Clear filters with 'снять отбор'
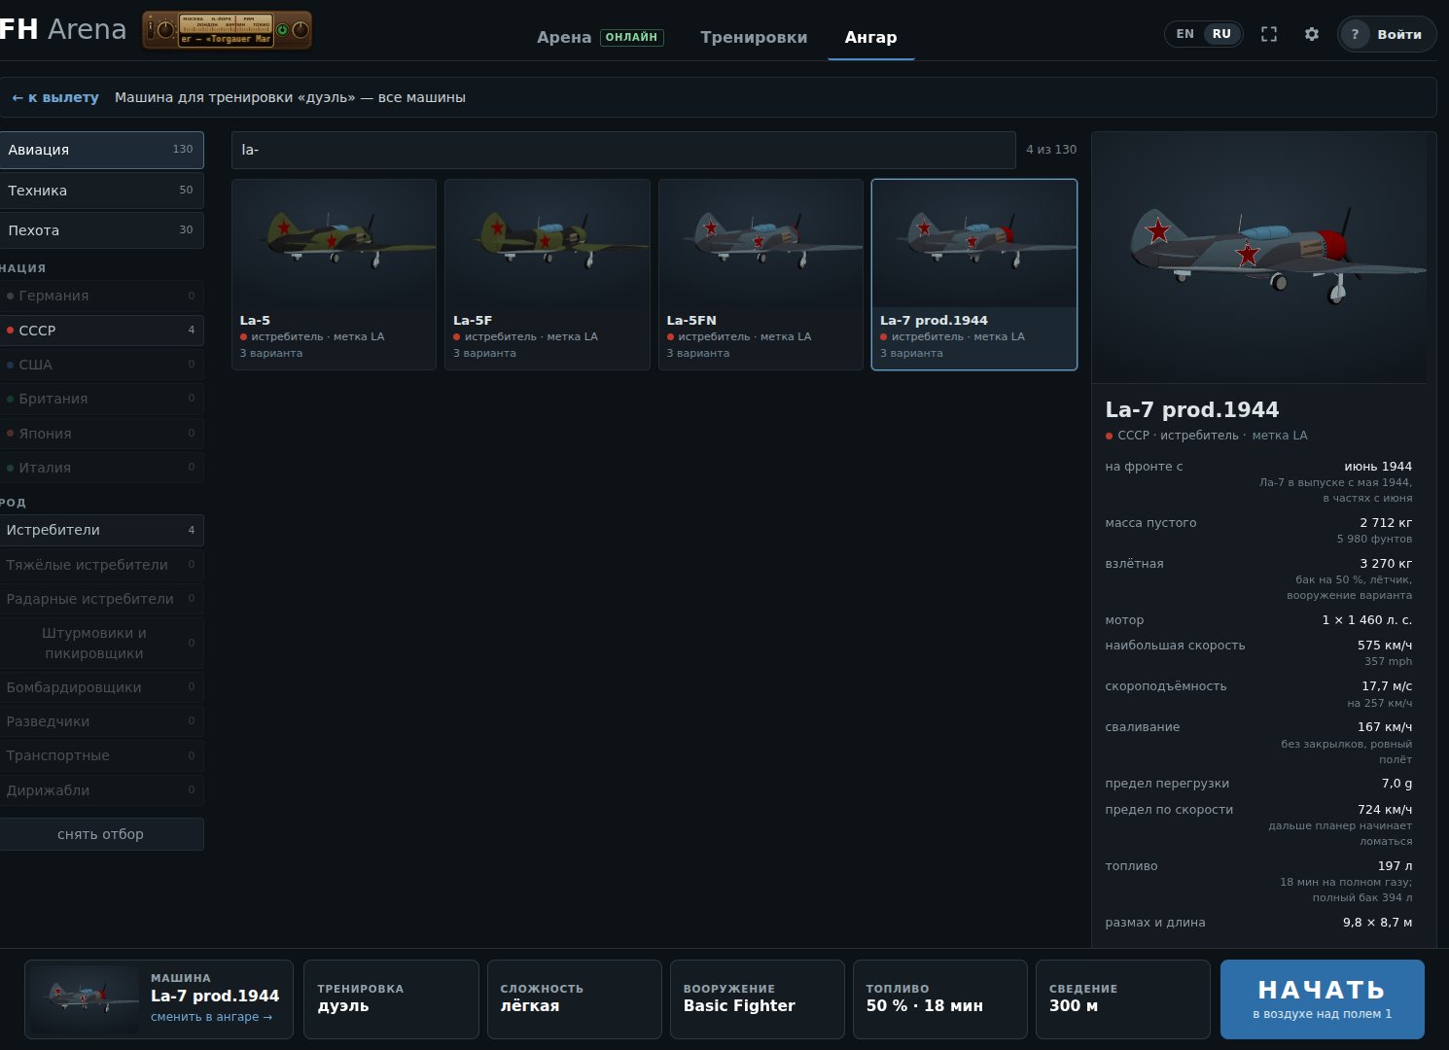The height and width of the screenshot is (1050, 1449). [x=101, y=834]
